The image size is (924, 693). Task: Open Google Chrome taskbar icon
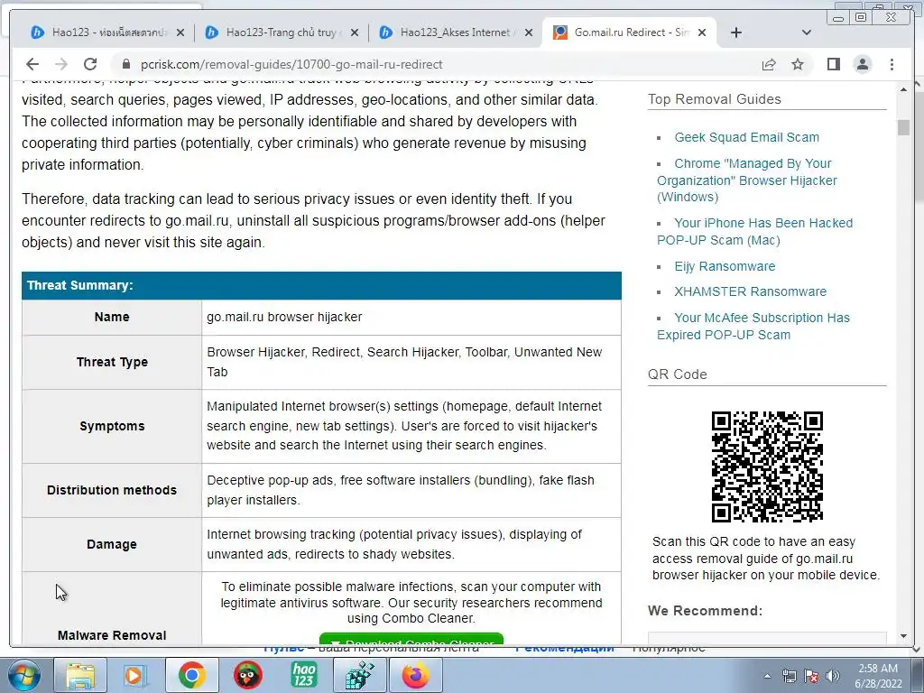191,676
